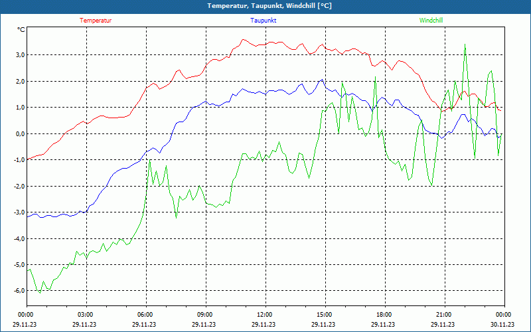This screenshot has height=332, width=531.
Task: Click the 18:00 time label
Action: coord(385,315)
